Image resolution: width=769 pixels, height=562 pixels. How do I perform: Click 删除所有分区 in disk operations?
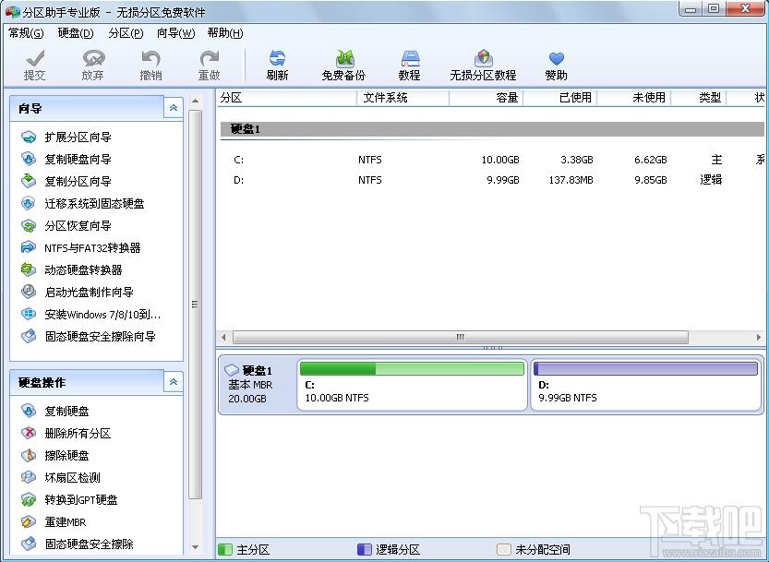point(78,434)
